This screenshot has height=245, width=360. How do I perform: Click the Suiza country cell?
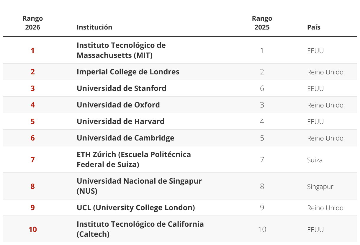tap(315, 160)
